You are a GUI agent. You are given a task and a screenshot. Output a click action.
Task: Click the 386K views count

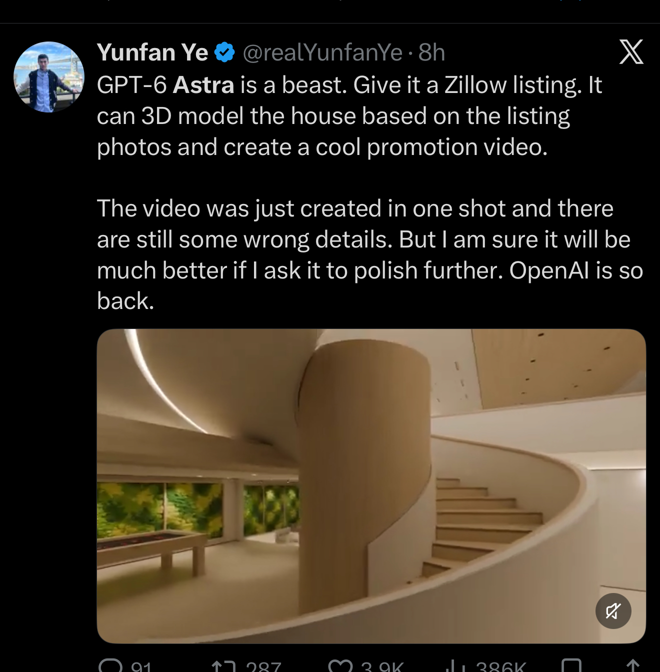point(501,666)
